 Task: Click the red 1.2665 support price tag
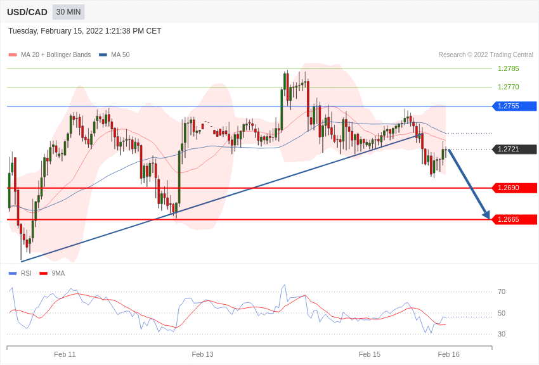[515, 219]
